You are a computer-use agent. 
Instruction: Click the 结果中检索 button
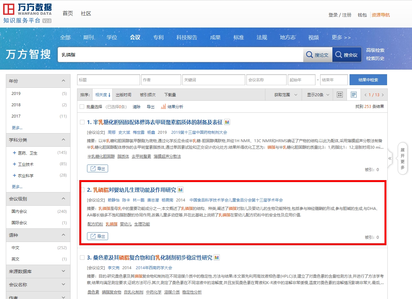click(x=368, y=80)
